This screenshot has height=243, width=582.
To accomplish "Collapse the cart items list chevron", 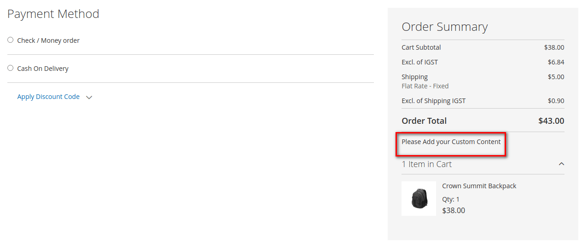I will tap(561, 164).
